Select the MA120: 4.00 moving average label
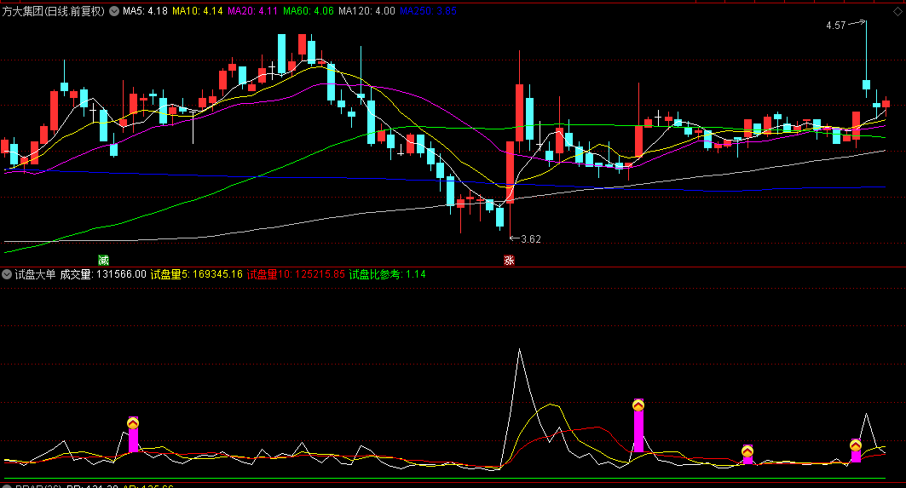 point(366,11)
